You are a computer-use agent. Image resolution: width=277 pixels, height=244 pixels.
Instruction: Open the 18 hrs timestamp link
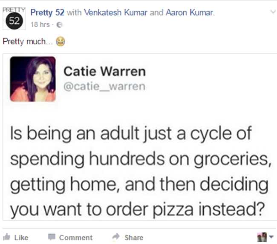[x=40, y=25]
